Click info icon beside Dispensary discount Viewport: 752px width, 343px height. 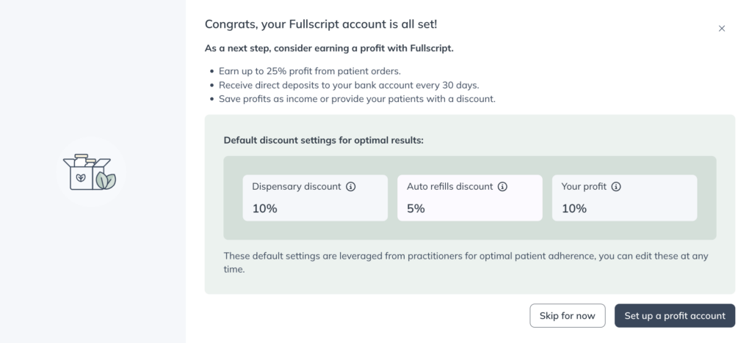[x=350, y=187]
